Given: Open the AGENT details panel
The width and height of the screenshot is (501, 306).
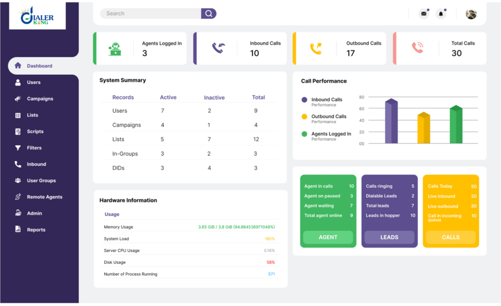Looking at the screenshot, I should click(328, 237).
